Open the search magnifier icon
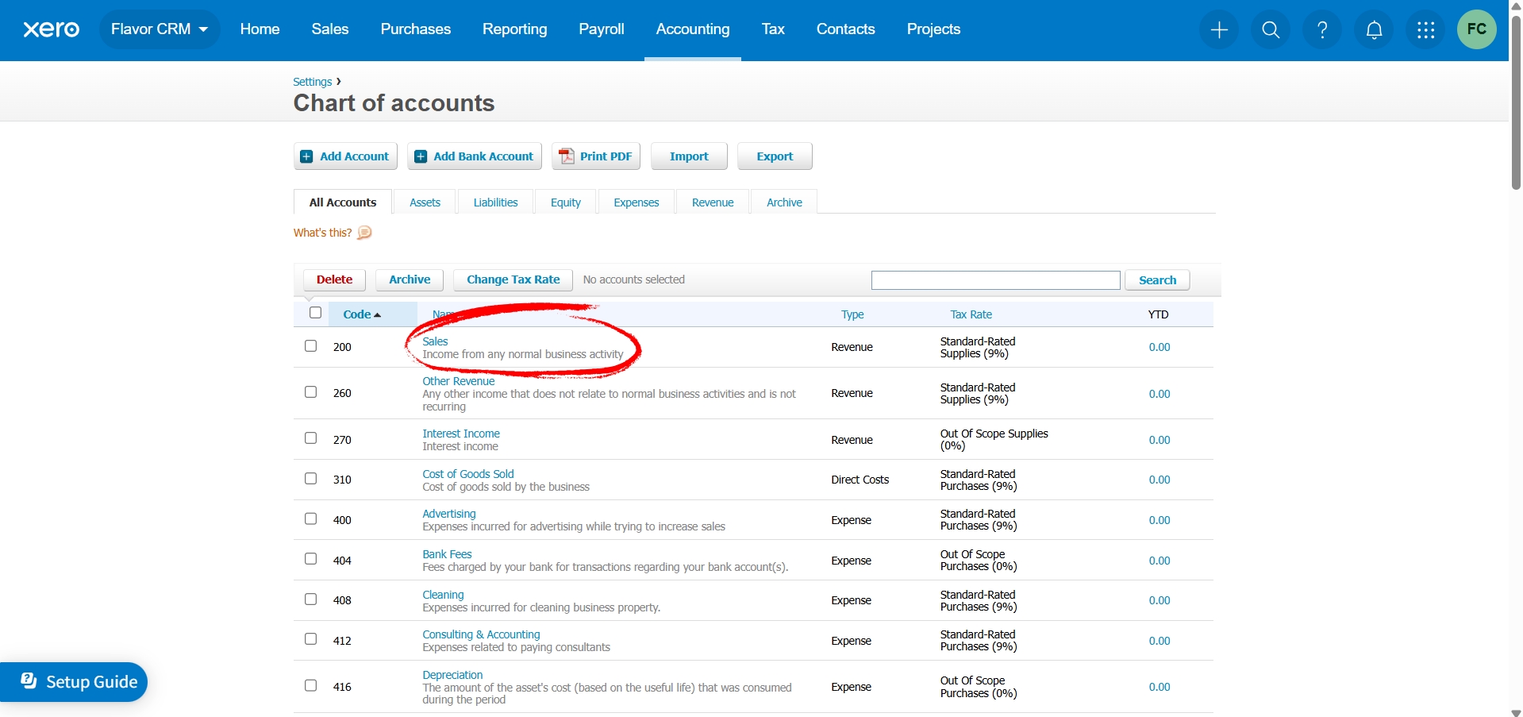The image size is (1523, 717). (1271, 30)
